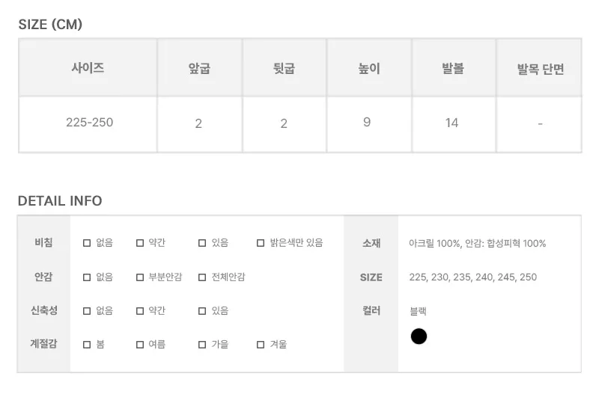Select the 부분안감 checkbox
Image resolution: width=599 pixels, height=409 pixels.
[x=140, y=277]
